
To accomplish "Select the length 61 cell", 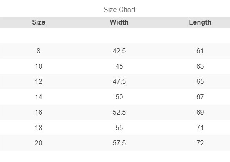I will point(200,51).
